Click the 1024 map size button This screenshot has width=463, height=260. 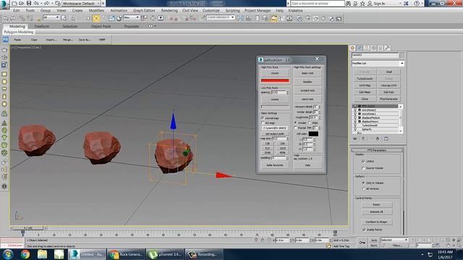point(282,148)
